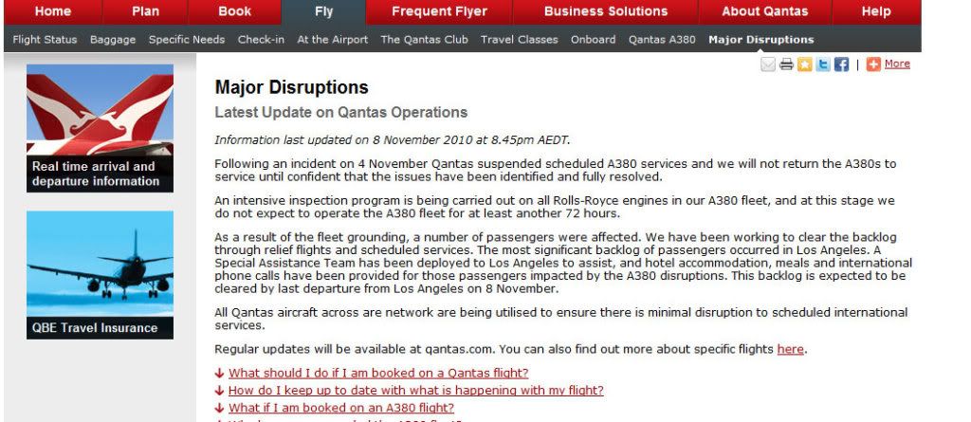Open the More sharing options link
971x422 pixels.
[897, 64]
